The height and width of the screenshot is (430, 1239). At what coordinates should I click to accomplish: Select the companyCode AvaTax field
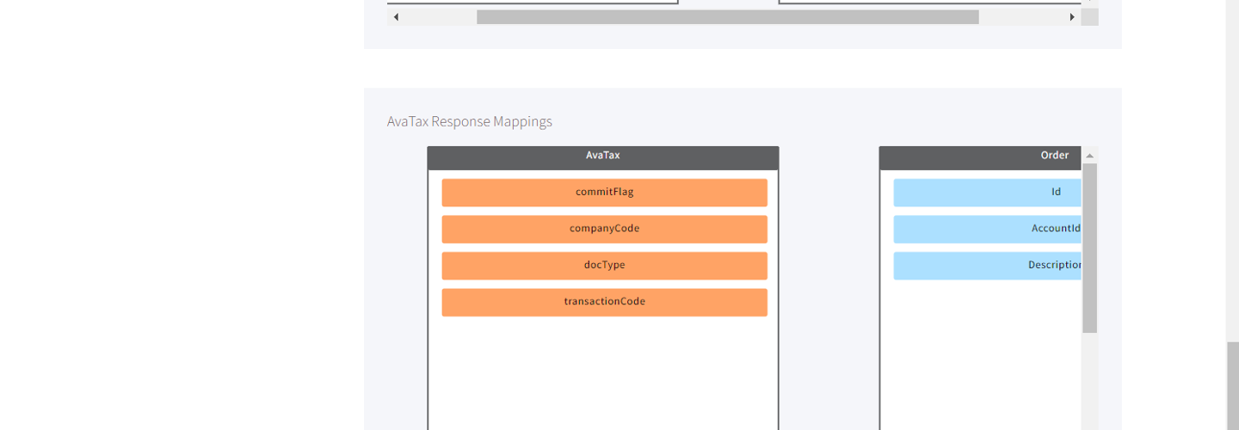(x=604, y=229)
